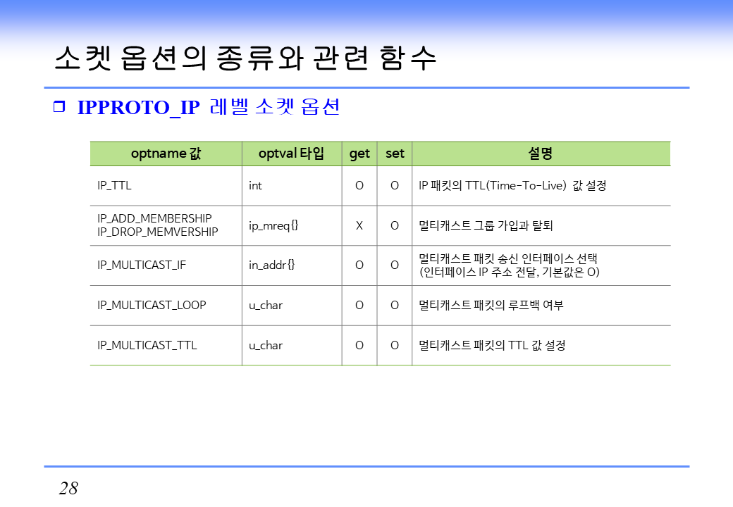Click the X mark in the get column
Image resolution: width=733 pixels, height=507 pixels.
click(x=359, y=225)
